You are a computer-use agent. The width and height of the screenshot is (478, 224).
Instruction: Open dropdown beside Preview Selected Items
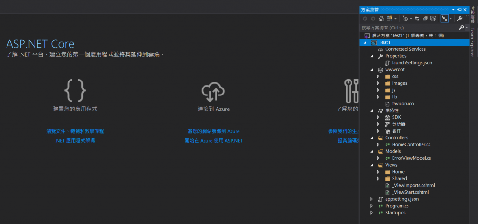450,19
